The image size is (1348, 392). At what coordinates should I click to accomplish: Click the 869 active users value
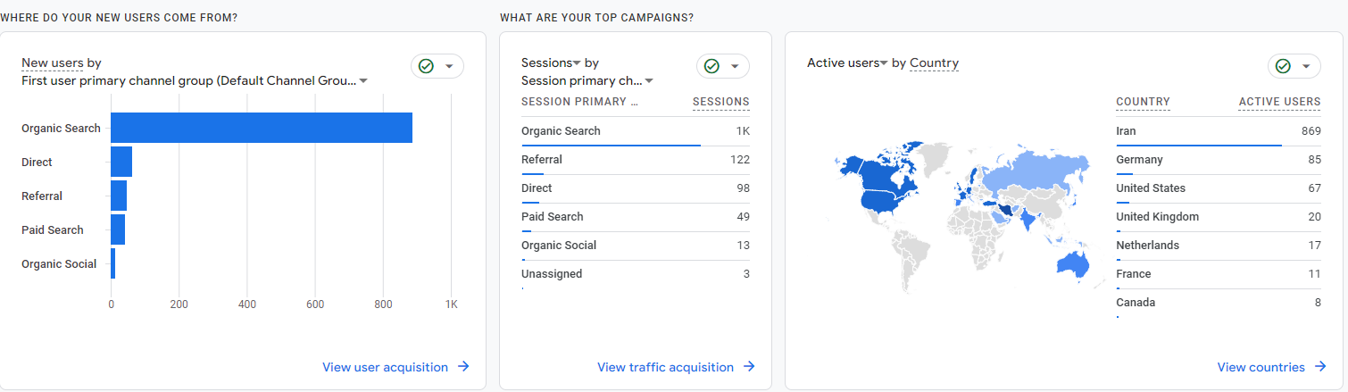coord(1311,131)
